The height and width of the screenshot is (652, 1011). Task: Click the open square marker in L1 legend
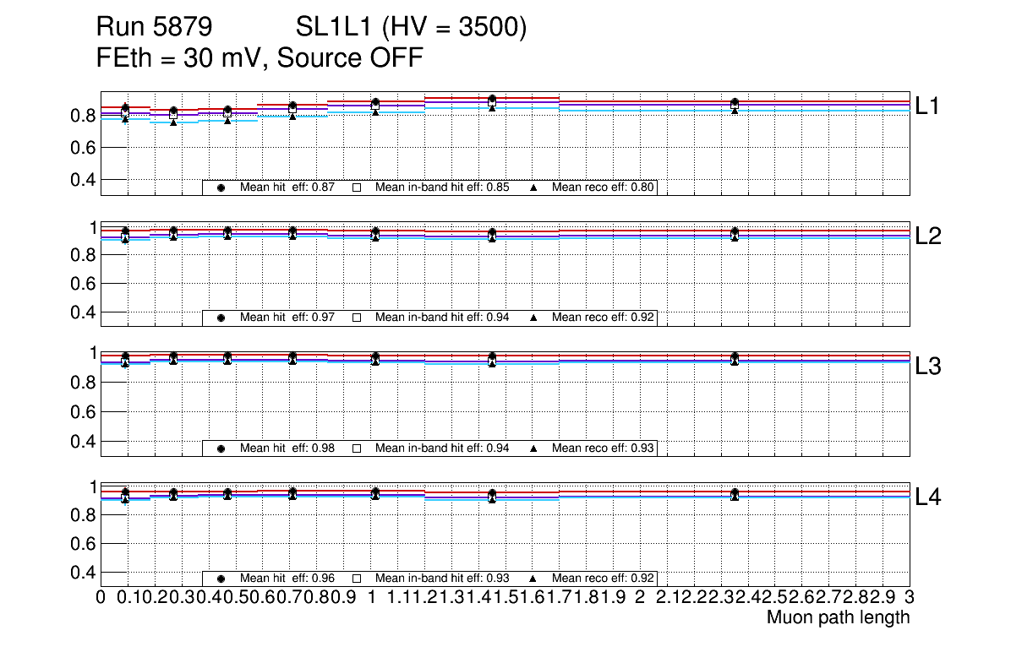(357, 187)
